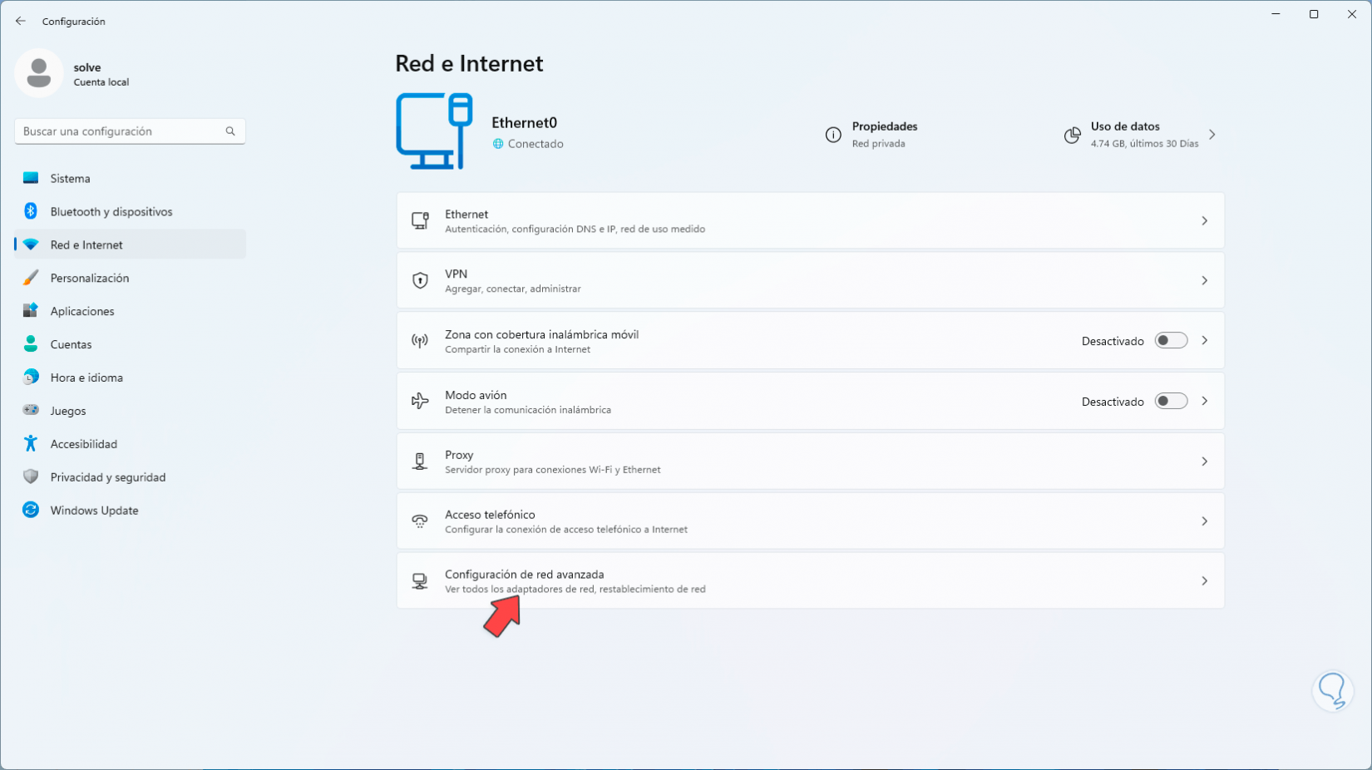1372x770 pixels.
Task: Click the search magnifier icon
Action: (230, 131)
